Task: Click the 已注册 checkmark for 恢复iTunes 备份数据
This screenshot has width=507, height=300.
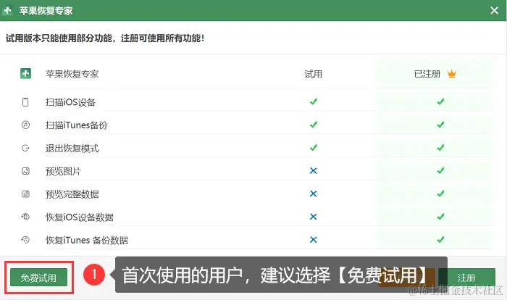Action: [440, 239]
